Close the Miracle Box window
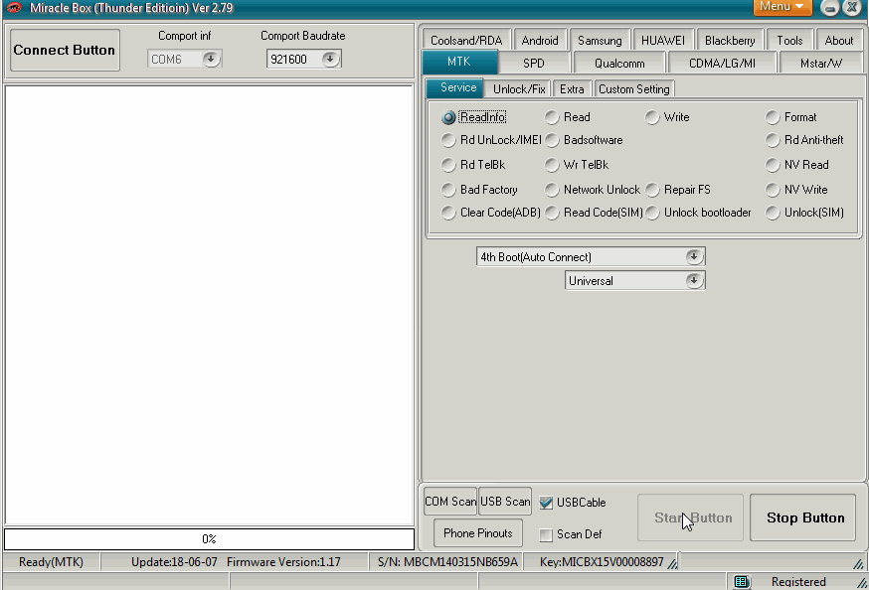 [x=852, y=7]
